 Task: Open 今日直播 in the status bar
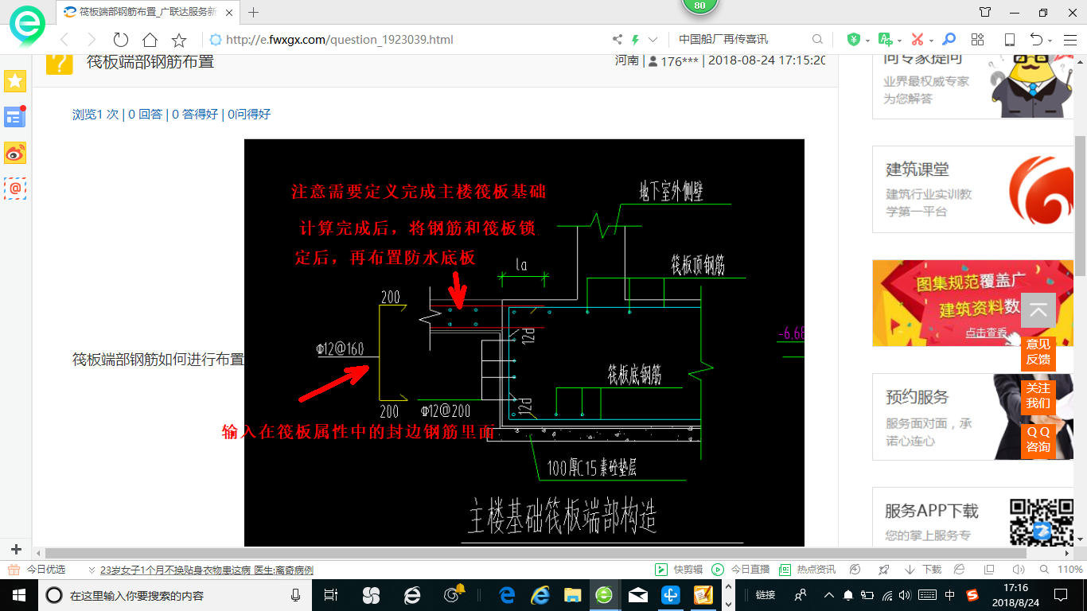[742, 570]
